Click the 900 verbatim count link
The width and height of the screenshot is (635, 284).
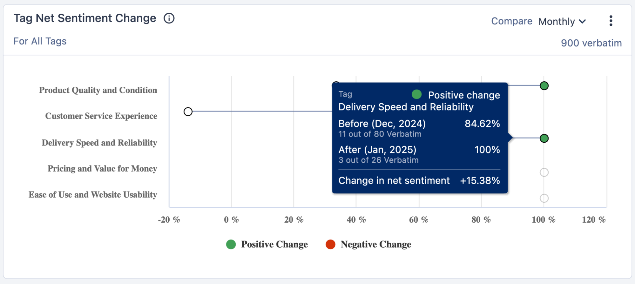pos(591,43)
